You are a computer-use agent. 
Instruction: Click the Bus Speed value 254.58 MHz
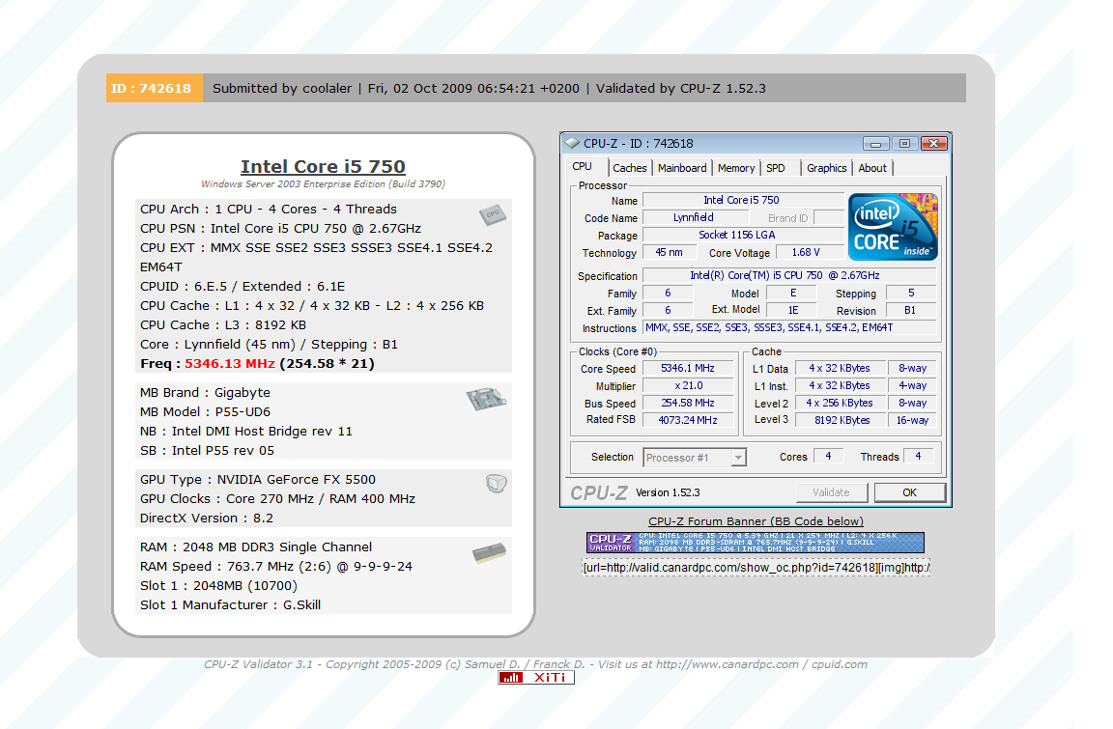pyautogui.click(x=688, y=403)
